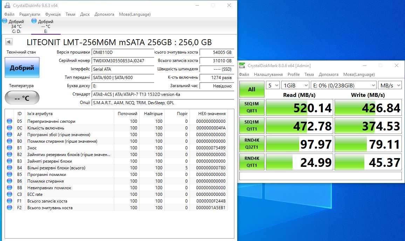
Task: Select the E: disk status orb
Action: click(x=34, y=21)
